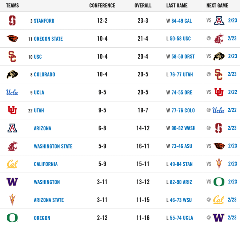This screenshot has width=240, height=226.
Task: Click the Stanford tree logo in the Teams column
Action: [x=12, y=20]
